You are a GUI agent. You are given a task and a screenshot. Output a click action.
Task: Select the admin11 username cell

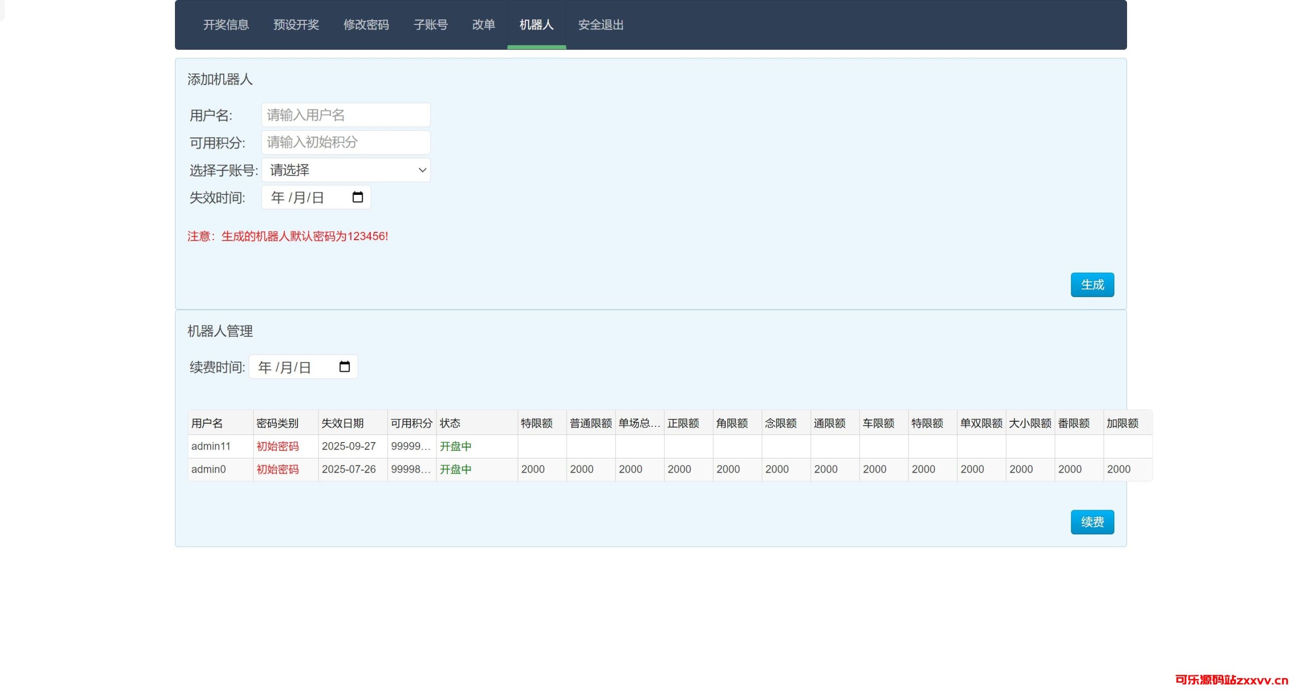click(221, 446)
